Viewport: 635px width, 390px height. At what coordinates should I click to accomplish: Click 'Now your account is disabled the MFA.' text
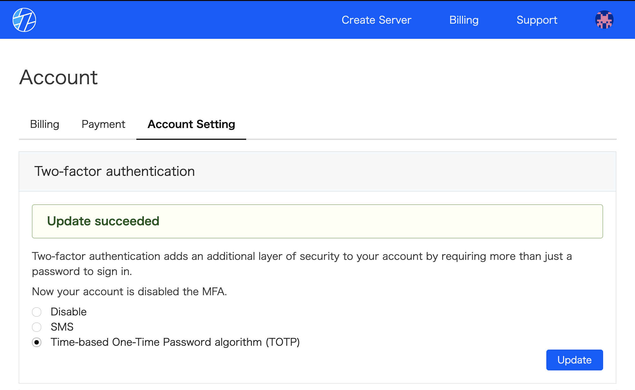(x=129, y=291)
